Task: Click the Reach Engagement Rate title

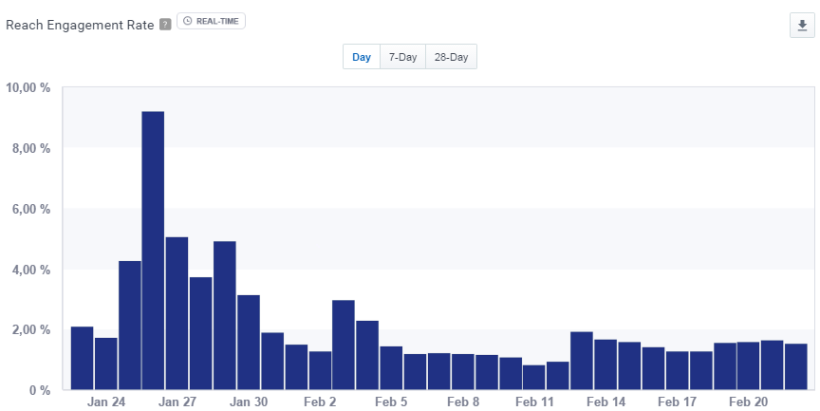Action: [x=80, y=24]
